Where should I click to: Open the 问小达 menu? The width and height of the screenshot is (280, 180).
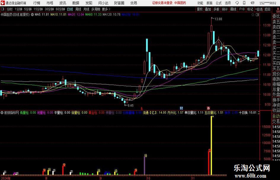(103, 3)
